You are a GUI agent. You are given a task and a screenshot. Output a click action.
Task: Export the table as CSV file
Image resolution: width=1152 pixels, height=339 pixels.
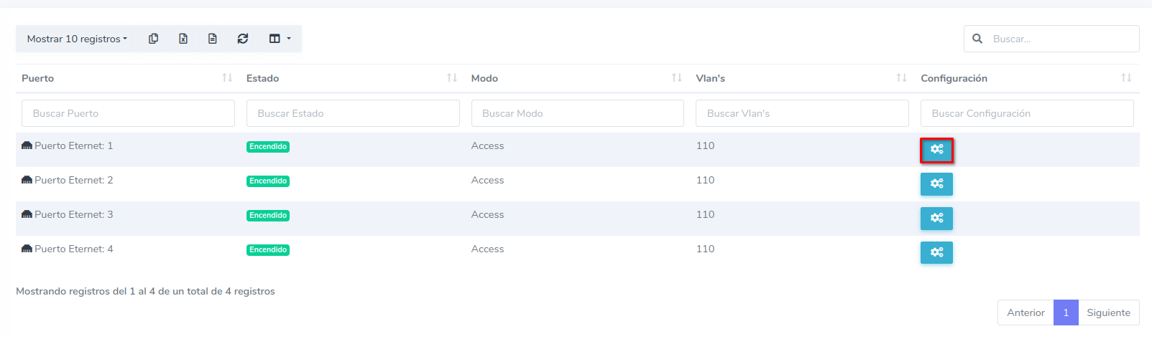click(x=213, y=39)
